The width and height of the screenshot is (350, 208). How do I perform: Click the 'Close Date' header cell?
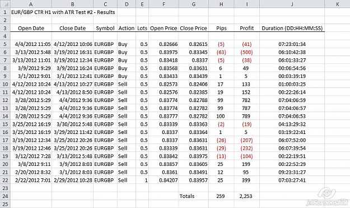(x=73, y=28)
